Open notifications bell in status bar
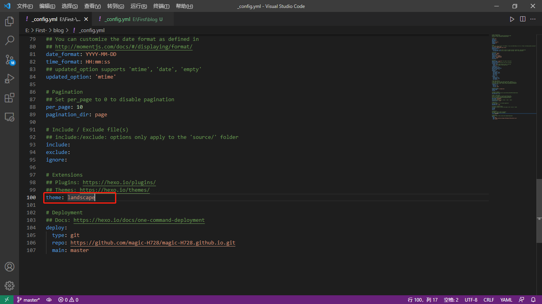The height and width of the screenshot is (304, 542). tap(533, 300)
